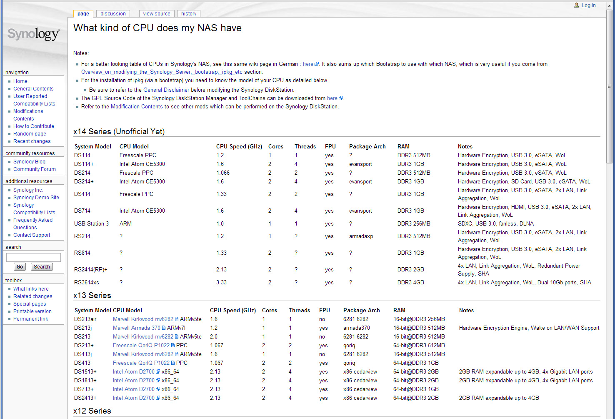The width and height of the screenshot is (615, 419).
Task: Open the Community Forum link
Action: tap(35, 169)
